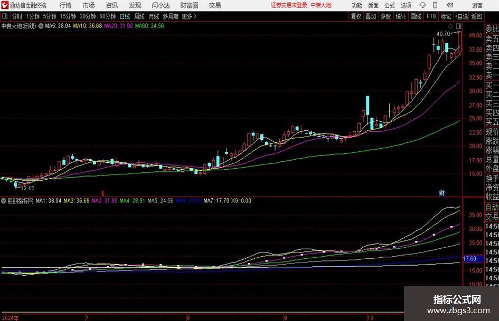This screenshot has width=499, height=321.
Task: Click the 2024年 timeline label
Action: click(x=10, y=318)
